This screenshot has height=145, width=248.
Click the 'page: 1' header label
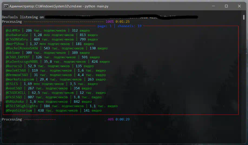[x=105, y=26]
